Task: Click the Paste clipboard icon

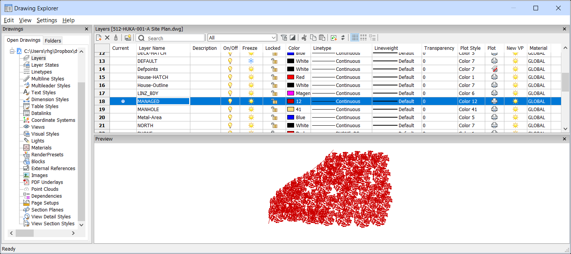Action: 322,38
